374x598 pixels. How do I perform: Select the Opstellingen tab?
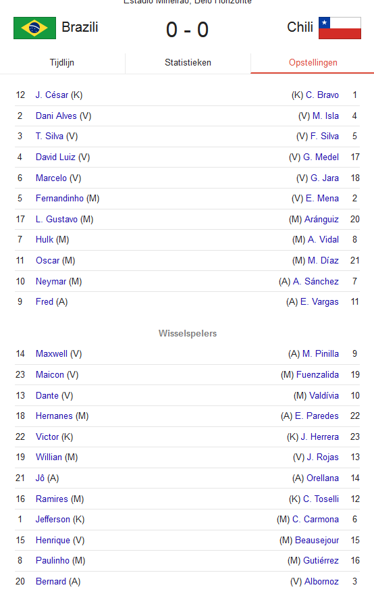(x=313, y=63)
